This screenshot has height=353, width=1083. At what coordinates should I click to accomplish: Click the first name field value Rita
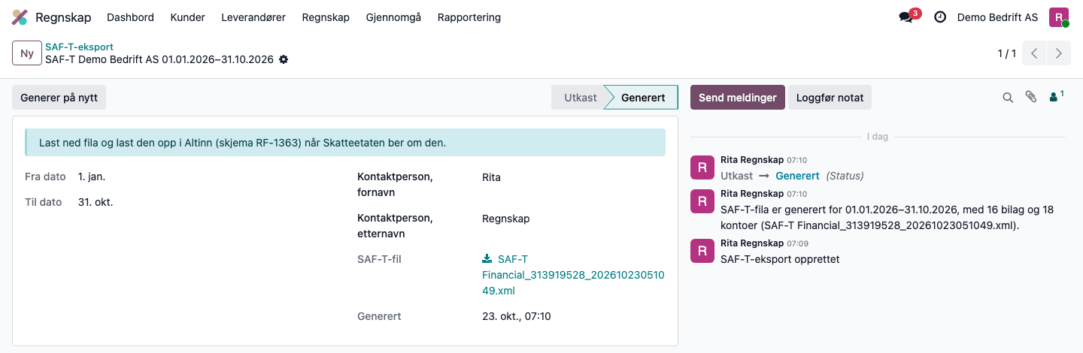click(x=491, y=178)
